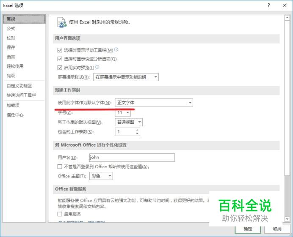This screenshot has height=237, width=293.
Task: Click the Office 智能服务 section heading
Action: (70, 189)
